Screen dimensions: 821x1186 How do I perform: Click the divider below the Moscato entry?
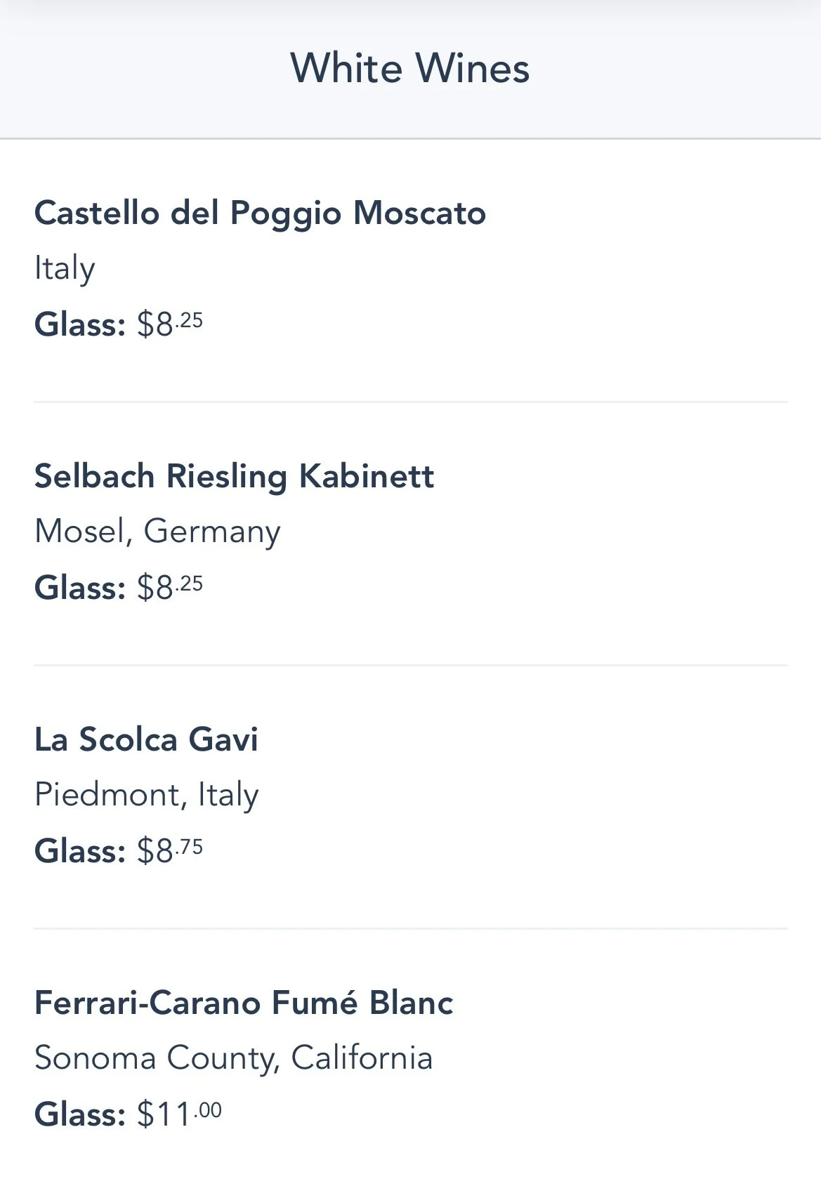coord(410,402)
